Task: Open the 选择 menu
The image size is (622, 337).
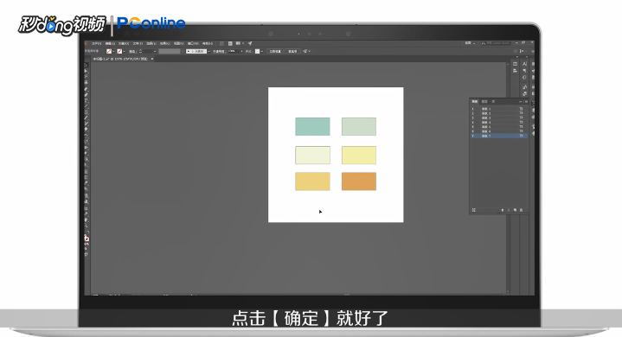Action: click(x=151, y=43)
